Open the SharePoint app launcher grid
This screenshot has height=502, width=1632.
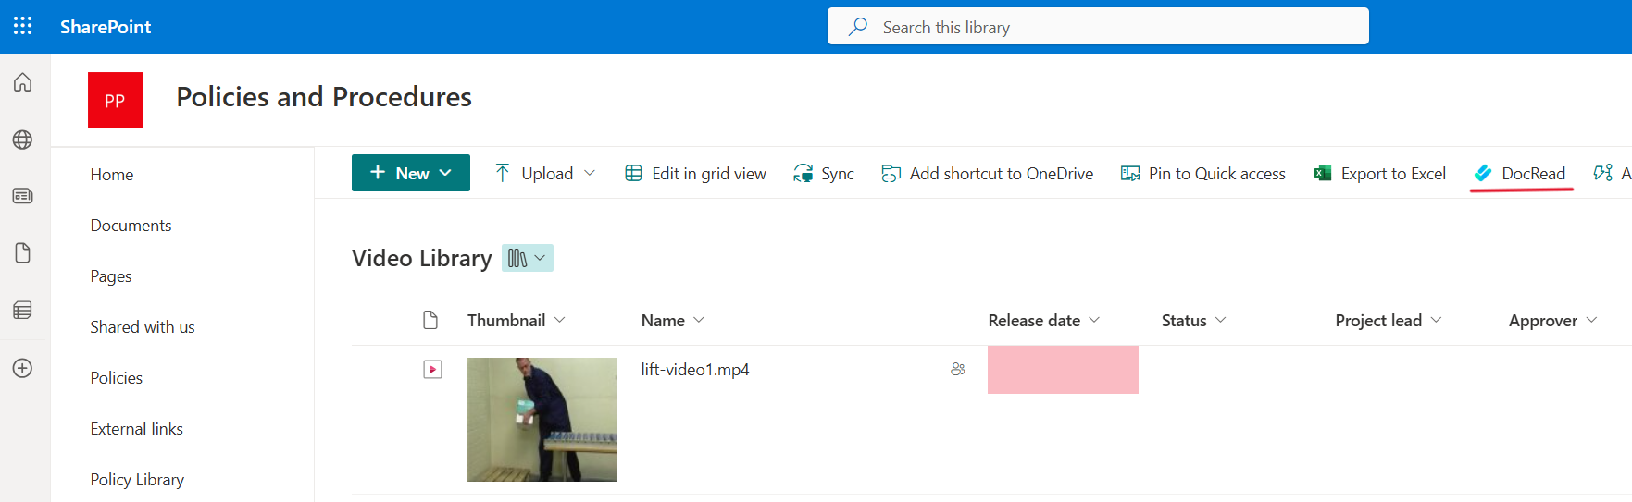point(23,26)
